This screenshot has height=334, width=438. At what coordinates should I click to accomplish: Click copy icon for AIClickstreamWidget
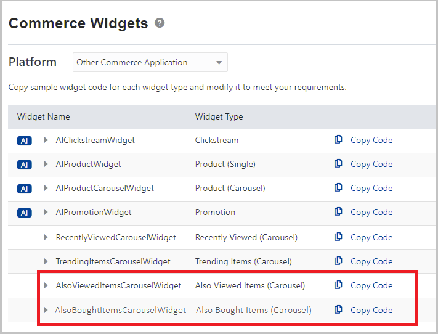click(x=338, y=140)
